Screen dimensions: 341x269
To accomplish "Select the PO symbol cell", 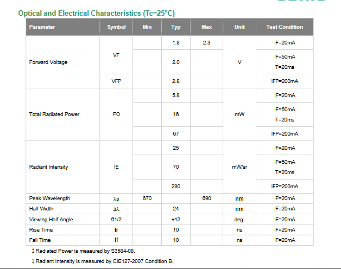I will (116, 114).
